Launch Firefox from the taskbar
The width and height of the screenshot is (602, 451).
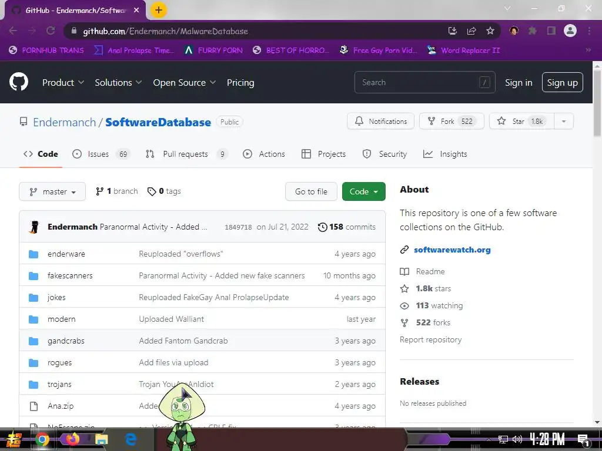tap(72, 439)
